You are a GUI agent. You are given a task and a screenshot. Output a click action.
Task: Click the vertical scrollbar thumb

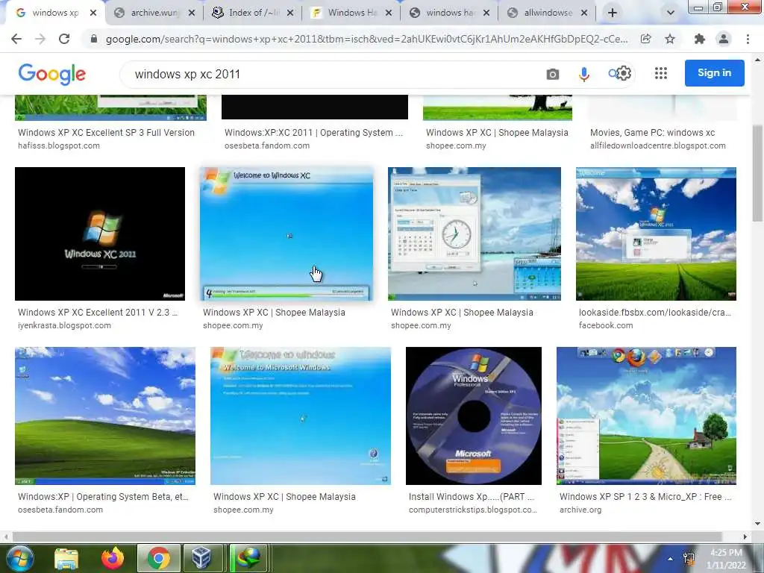point(758,173)
